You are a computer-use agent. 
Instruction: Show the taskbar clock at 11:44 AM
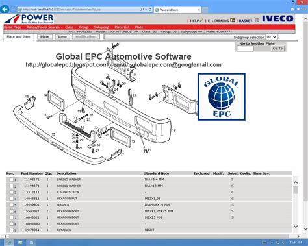296,243
